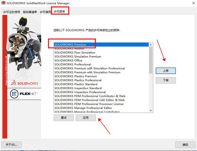Select SOLIDWORKS Premium in the list
197x151 pixels.
pyautogui.click(x=101, y=45)
